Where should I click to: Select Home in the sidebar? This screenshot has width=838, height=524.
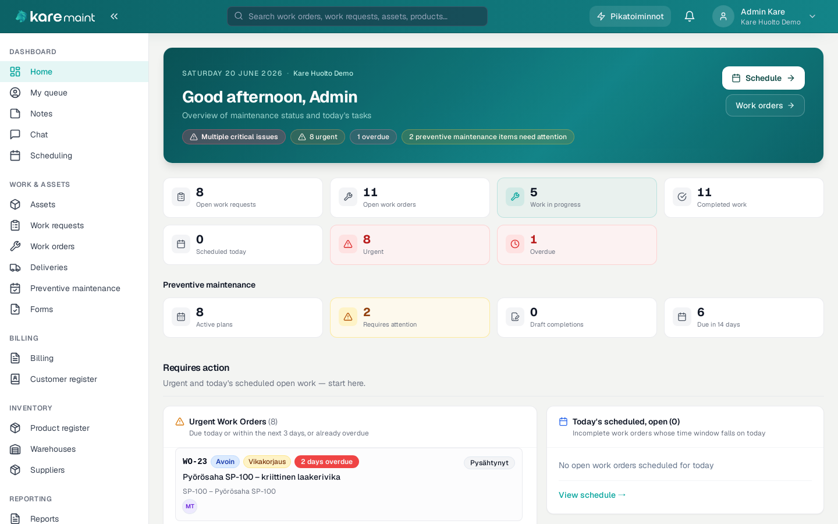74,72
